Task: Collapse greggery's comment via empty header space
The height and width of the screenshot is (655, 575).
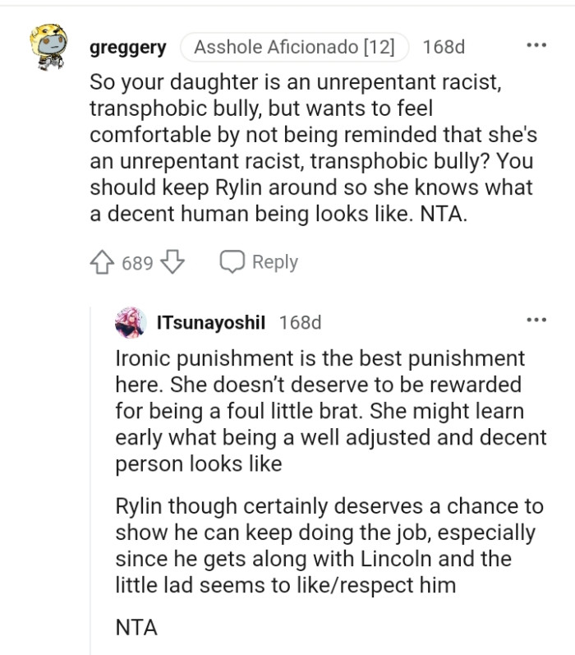Action: (494, 47)
